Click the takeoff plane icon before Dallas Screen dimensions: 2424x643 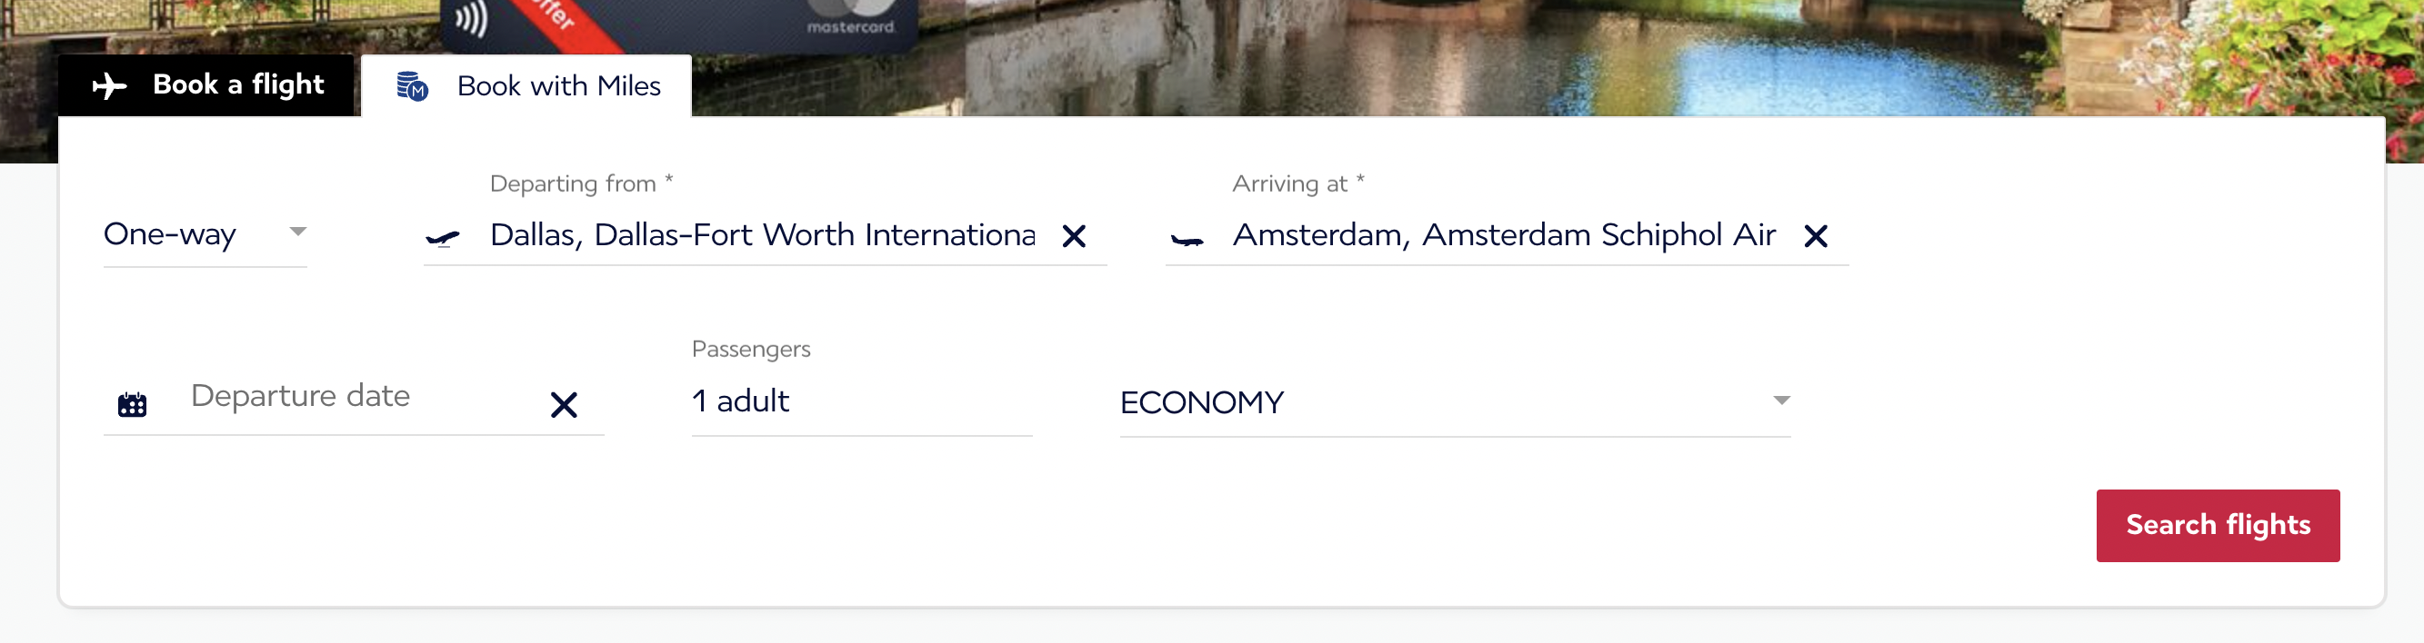tap(442, 238)
